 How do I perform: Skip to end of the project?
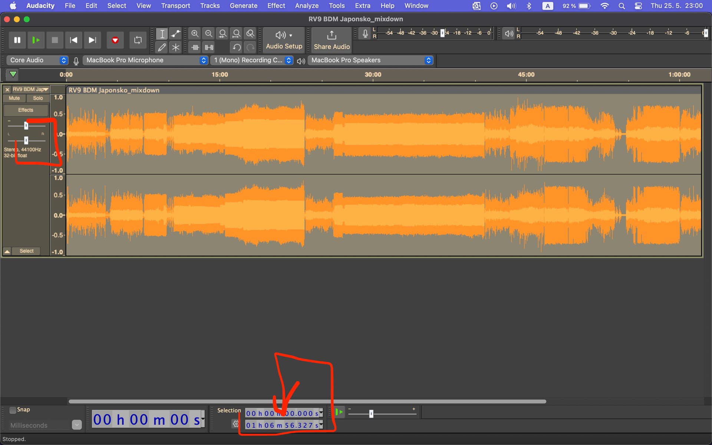coord(92,40)
